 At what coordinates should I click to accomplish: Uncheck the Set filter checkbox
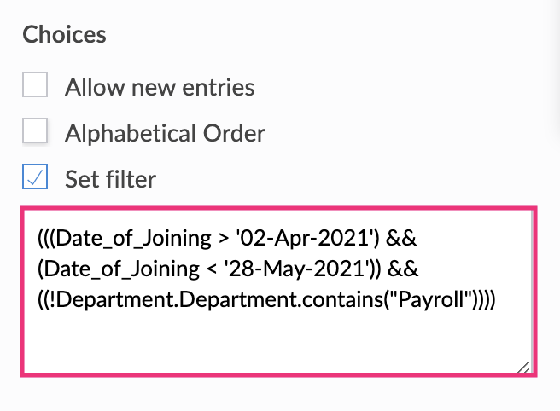tap(35, 178)
